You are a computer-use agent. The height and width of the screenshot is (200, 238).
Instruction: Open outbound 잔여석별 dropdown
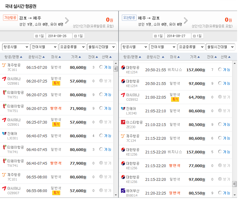(x=44, y=47)
